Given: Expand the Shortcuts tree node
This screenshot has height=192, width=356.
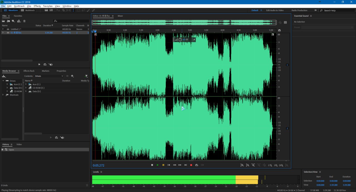Looking at the screenshot, I should [3, 95].
